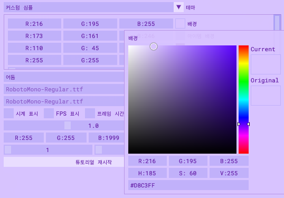The image size is (284, 198).
Task: Click the theme list horizontal scrollbar thumb
Action: [x=12, y=69]
